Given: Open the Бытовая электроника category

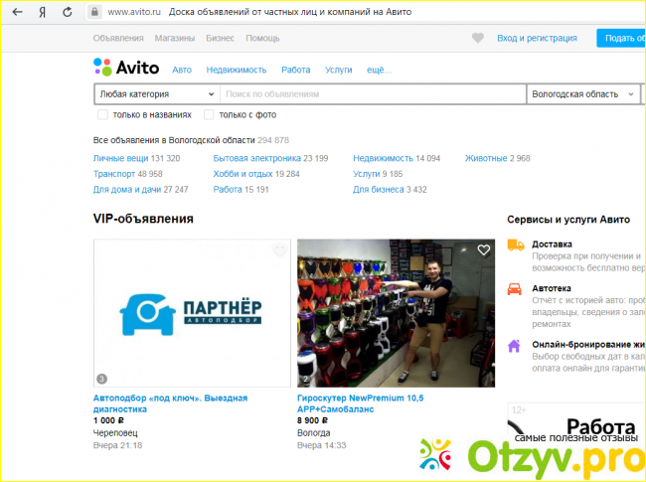Looking at the screenshot, I should 256,158.
